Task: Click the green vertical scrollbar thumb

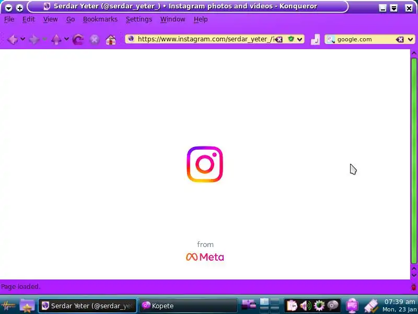Action: pos(414,160)
